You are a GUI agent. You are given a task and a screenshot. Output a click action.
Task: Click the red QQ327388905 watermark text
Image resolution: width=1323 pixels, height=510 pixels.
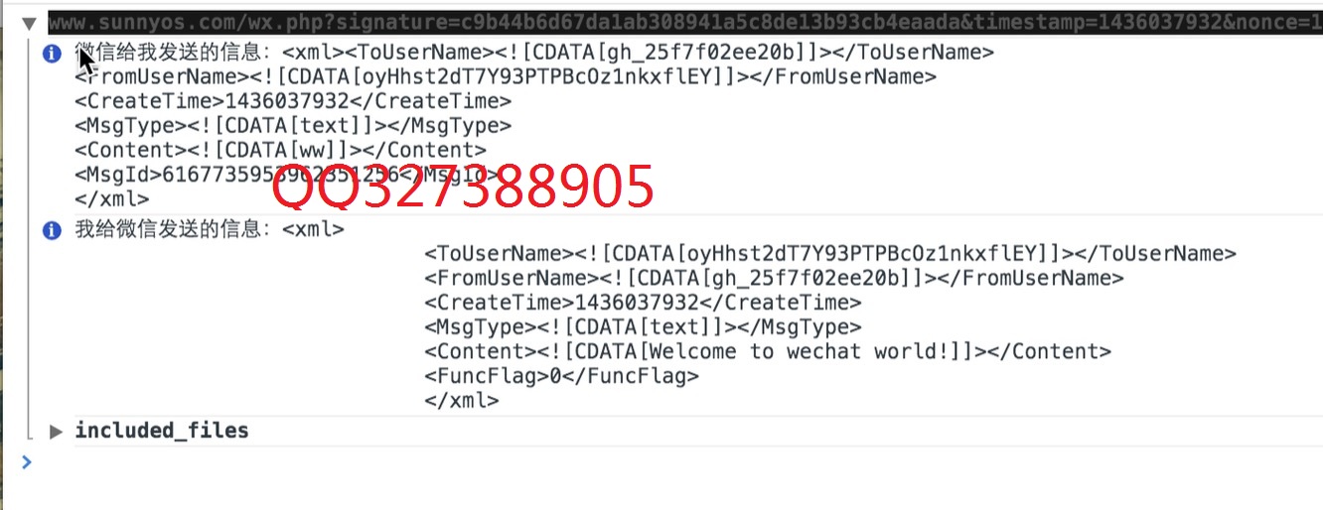click(463, 186)
